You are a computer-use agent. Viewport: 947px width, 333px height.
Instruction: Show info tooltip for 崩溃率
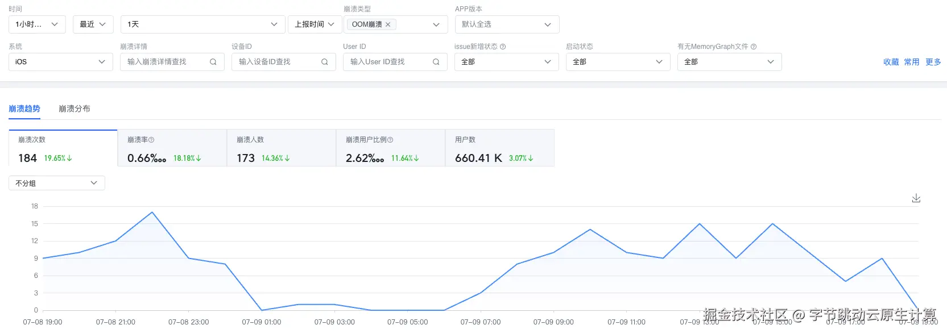(x=151, y=140)
